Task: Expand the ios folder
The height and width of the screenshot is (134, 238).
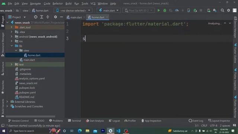Action: click(x=12, y=41)
